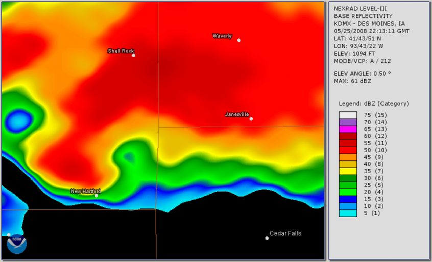The image size is (432, 262).
Task: Click the Cedar Falls map label
Action: pos(285,233)
